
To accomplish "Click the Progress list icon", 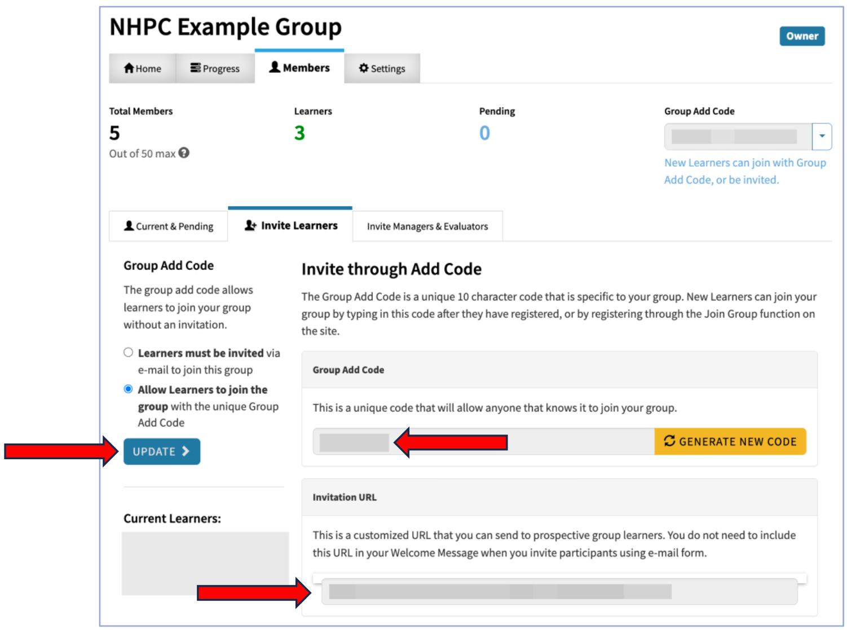I will [195, 68].
